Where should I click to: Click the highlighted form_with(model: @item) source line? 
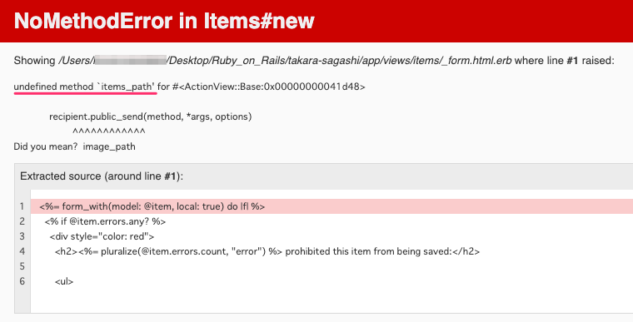click(331, 206)
